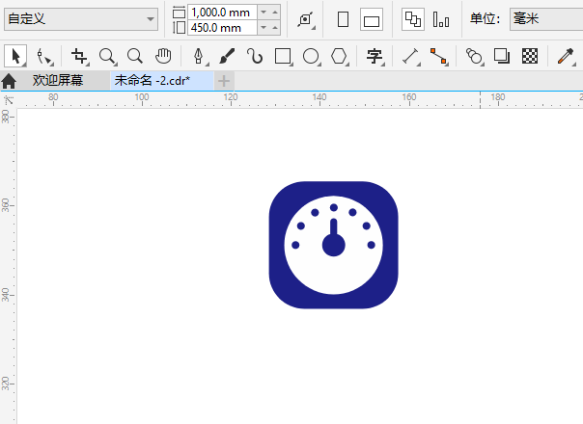Set page orientation to landscape
This screenshot has width=583, height=424.
372,19
